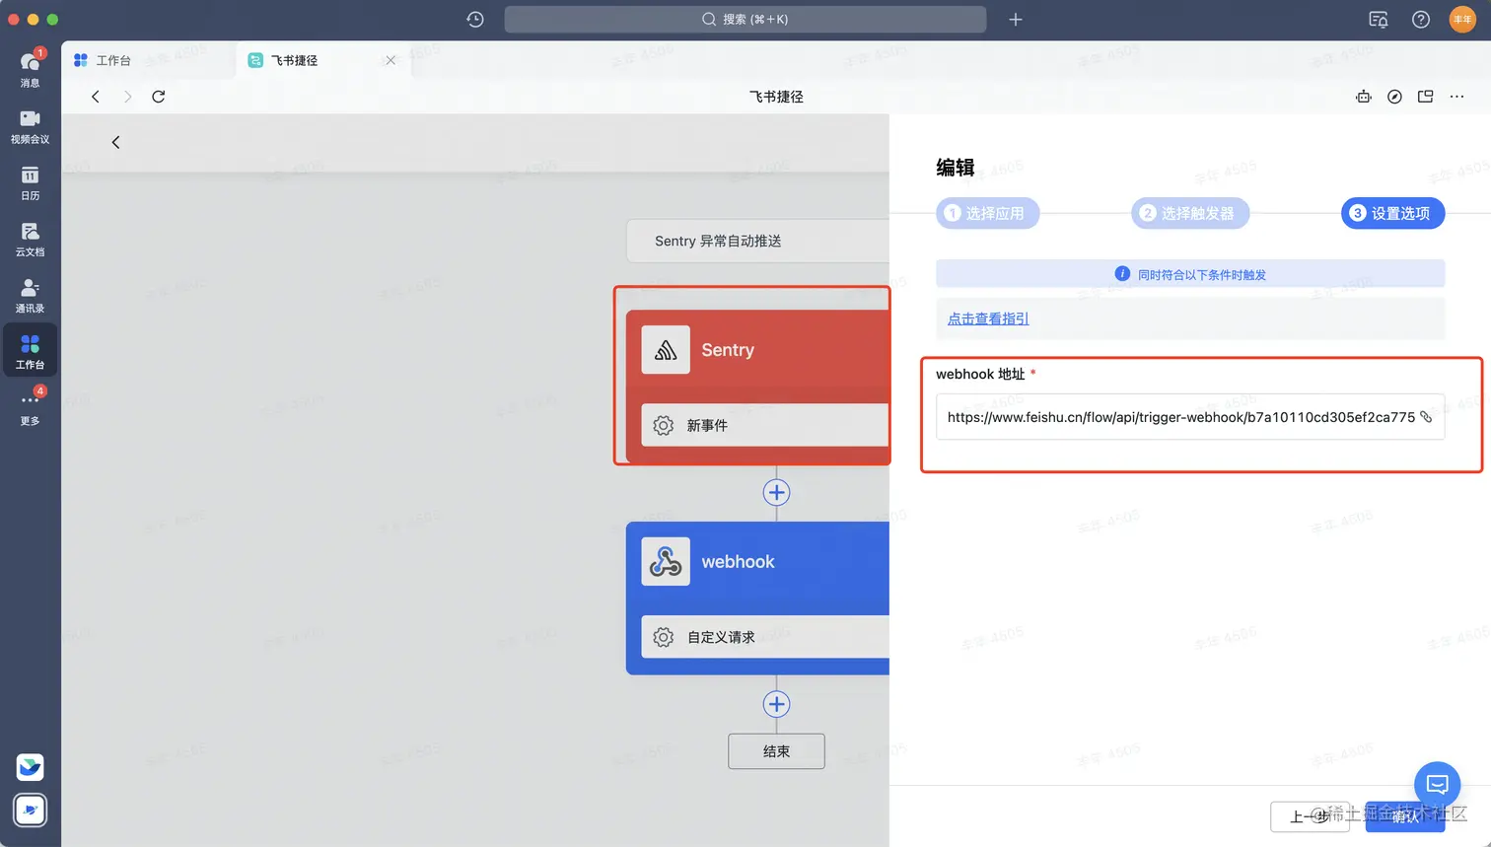Open the three-dot more options
This screenshot has height=847, width=1491.
1456,97
